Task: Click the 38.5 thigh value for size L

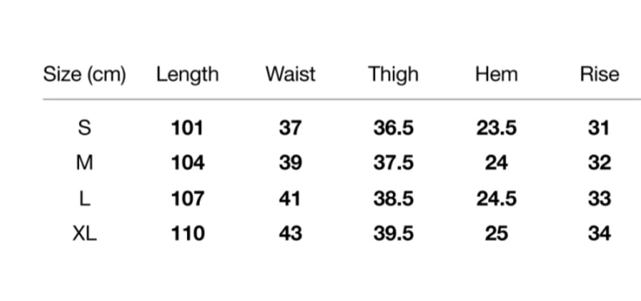Action: tap(393, 199)
